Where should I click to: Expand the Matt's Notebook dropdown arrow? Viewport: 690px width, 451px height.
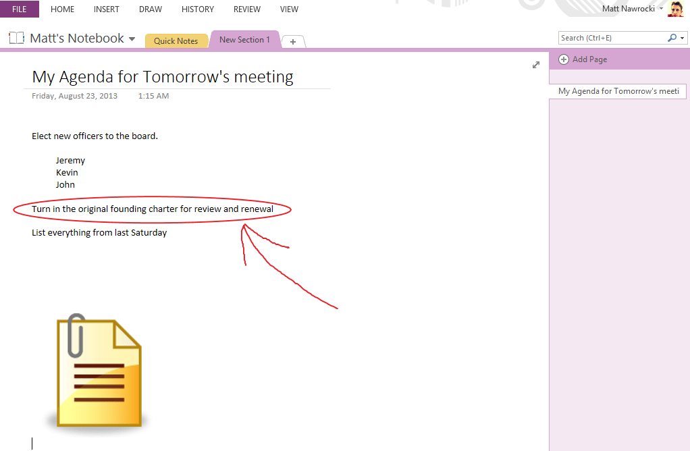pyautogui.click(x=132, y=39)
